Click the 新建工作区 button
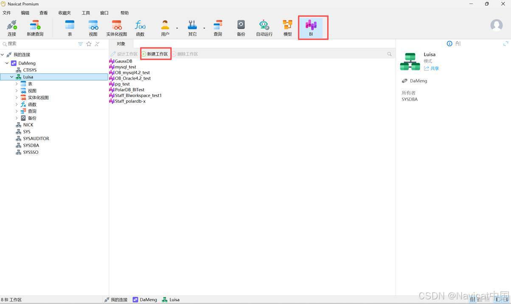Image resolution: width=511 pixels, height=304 pixels. coord(155,54)
